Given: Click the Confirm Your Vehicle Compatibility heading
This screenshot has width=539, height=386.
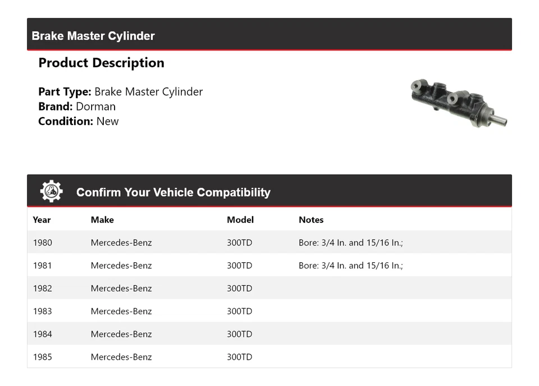Looking at the screenshot, I should 173,192.
